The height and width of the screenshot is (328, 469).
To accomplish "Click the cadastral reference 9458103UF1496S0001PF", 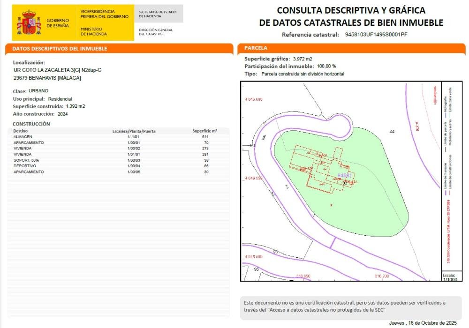I will point(376,34).
